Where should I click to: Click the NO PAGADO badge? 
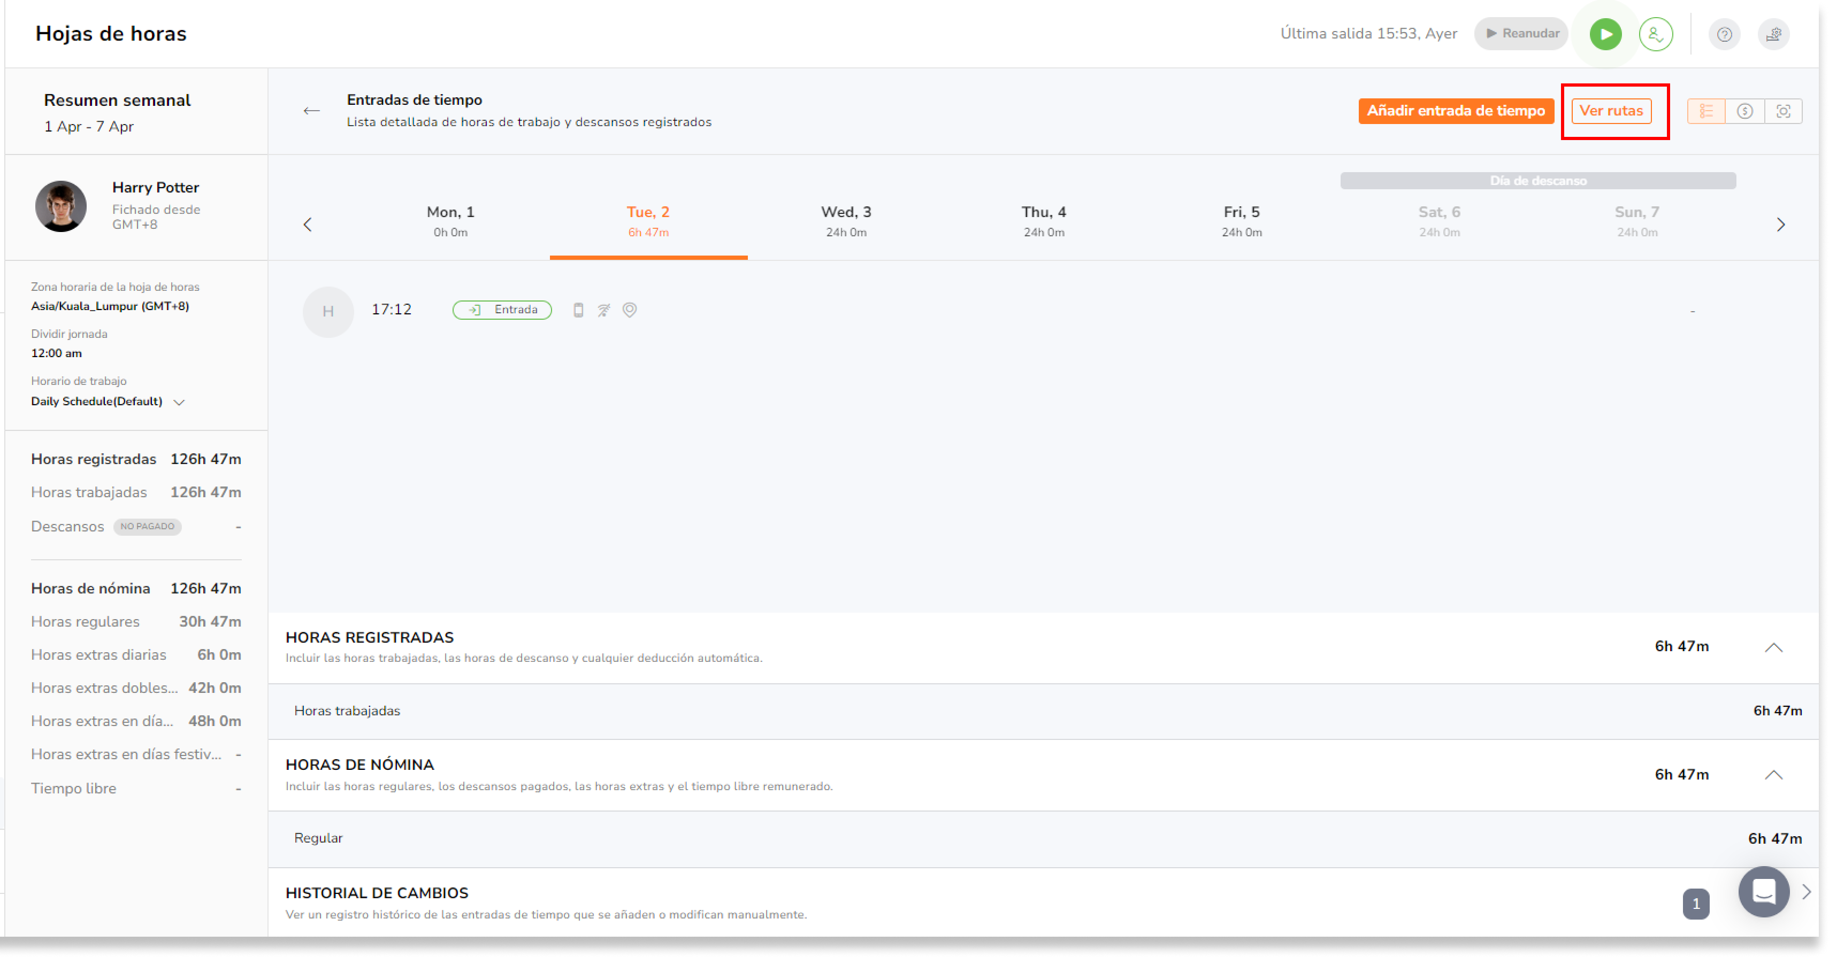click(147, 527)
